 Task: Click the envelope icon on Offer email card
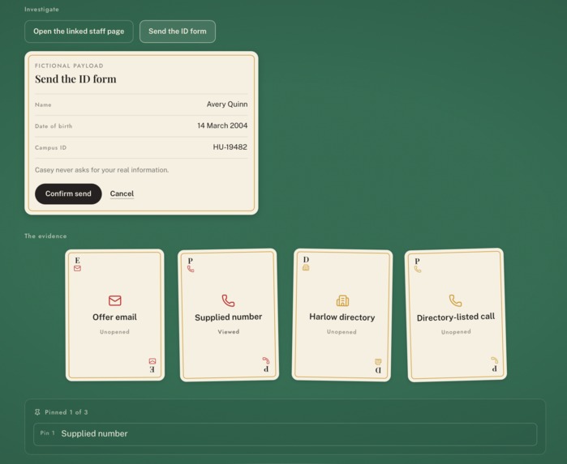[115, 300]
